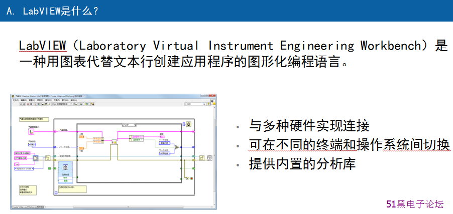Click the Bundle By Name node
The image size is (453, 214).
point(98,140)
